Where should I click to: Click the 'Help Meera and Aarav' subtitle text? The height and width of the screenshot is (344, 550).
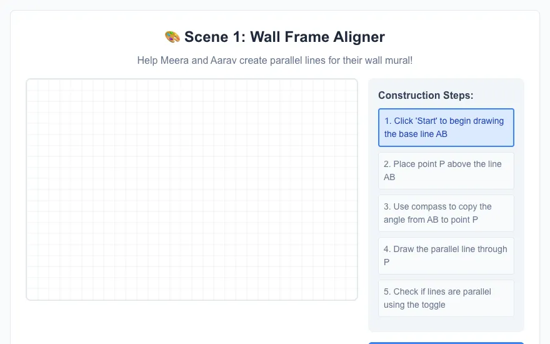tap(274, 61)
